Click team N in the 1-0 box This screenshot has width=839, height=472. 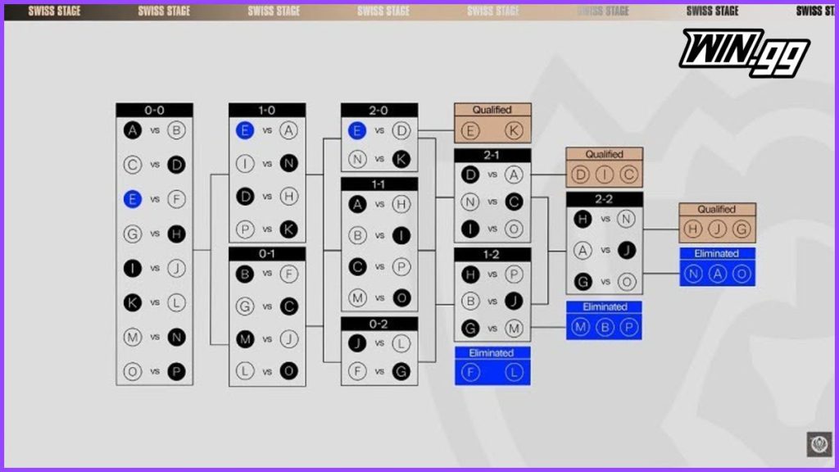point(289,163)
